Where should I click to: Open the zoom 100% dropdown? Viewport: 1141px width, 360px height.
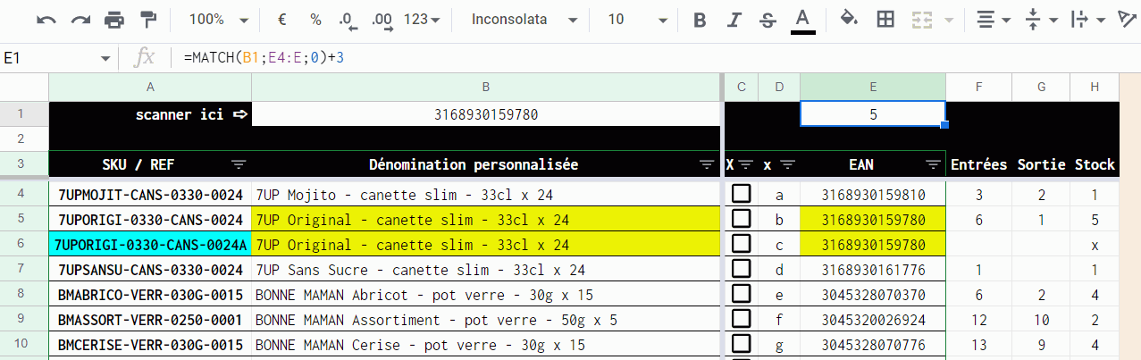click(219, 20)
